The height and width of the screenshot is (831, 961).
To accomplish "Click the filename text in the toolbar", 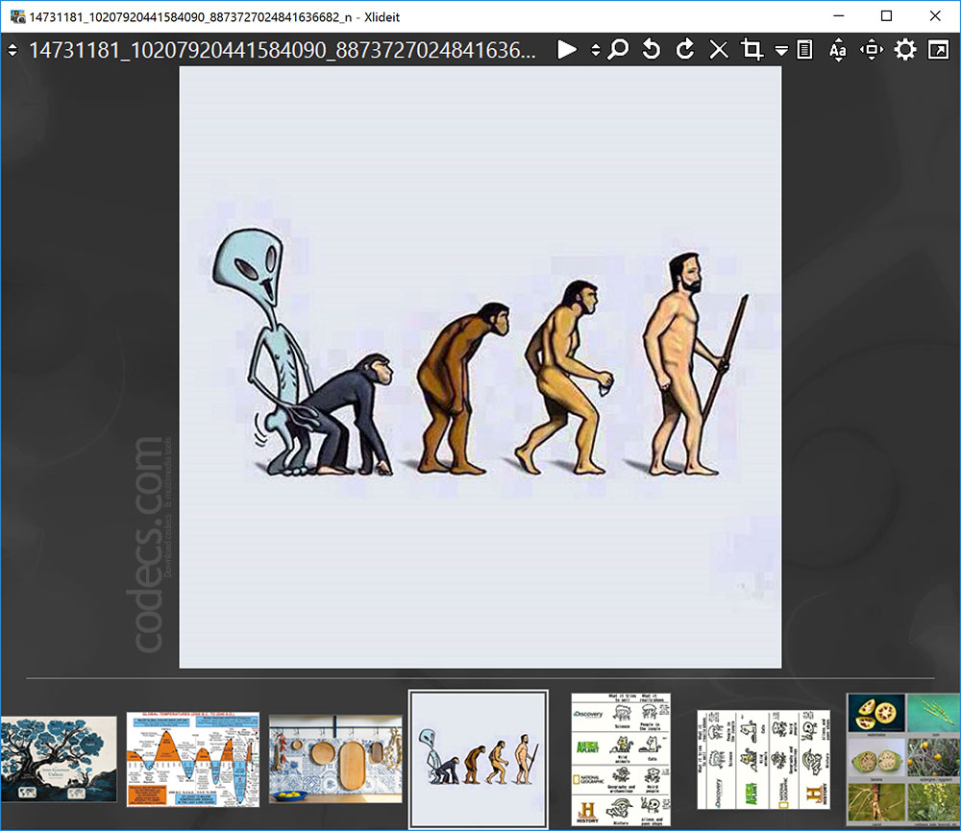I will 283,50.
